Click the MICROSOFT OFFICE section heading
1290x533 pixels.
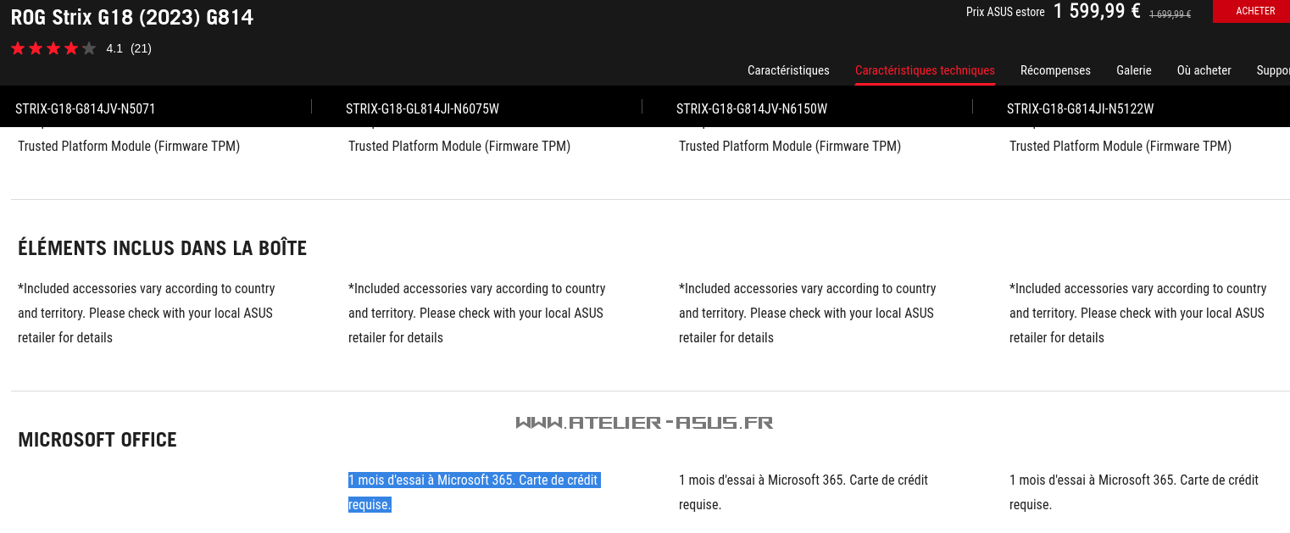[97, 440]
